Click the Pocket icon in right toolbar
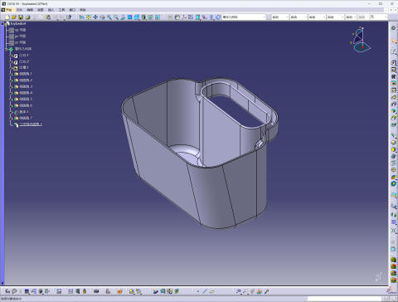Viewport: 398px width, 302px height. click(x=394, y=70)
